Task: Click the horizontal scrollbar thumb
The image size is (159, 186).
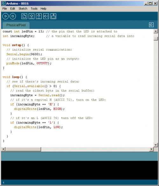Action: point(23,149)
